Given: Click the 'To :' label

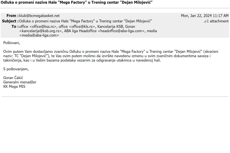Looking at the screenshot, I should pos(15,27).
